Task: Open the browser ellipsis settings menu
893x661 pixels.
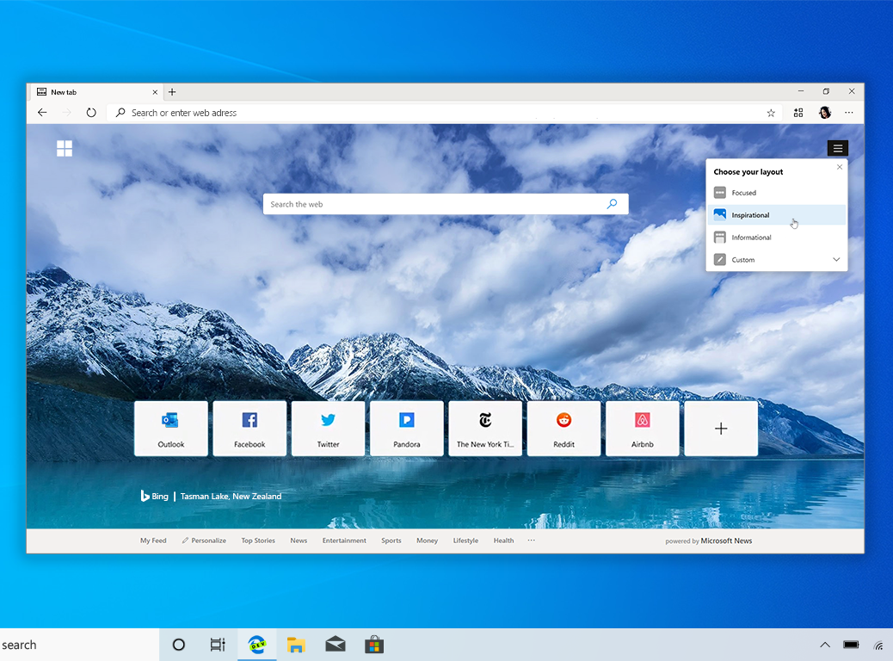Action: [x=849, y=113]
